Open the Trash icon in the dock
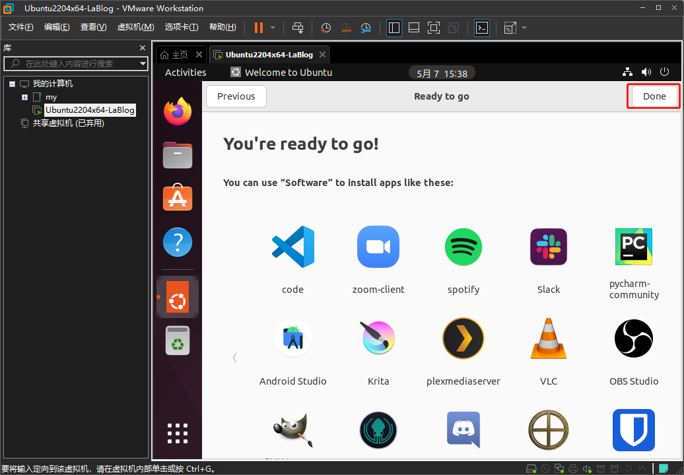Image resolution: width=684 pixels, height=475 pixels. (x=178, y=340)
